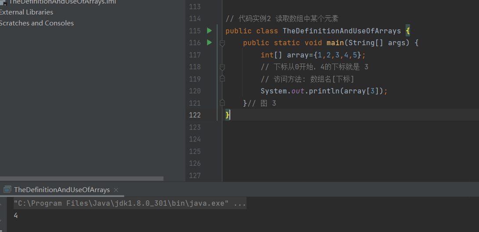Click fold end marker on line 121
This screenshot has height=232, width=479.
click(222, 102)
